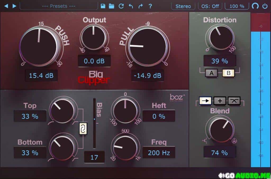Open preset folder icon

111,6
